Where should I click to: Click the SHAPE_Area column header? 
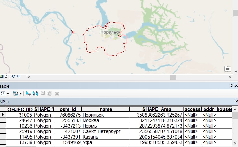point(157,109)
